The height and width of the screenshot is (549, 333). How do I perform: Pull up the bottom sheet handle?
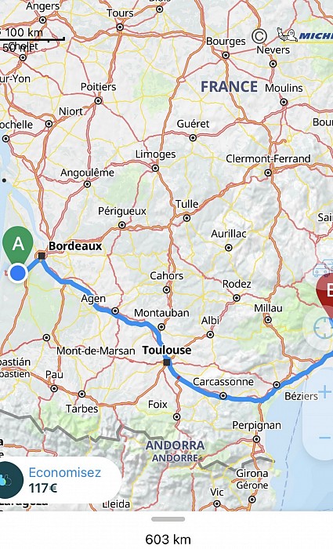click(168, 519)
